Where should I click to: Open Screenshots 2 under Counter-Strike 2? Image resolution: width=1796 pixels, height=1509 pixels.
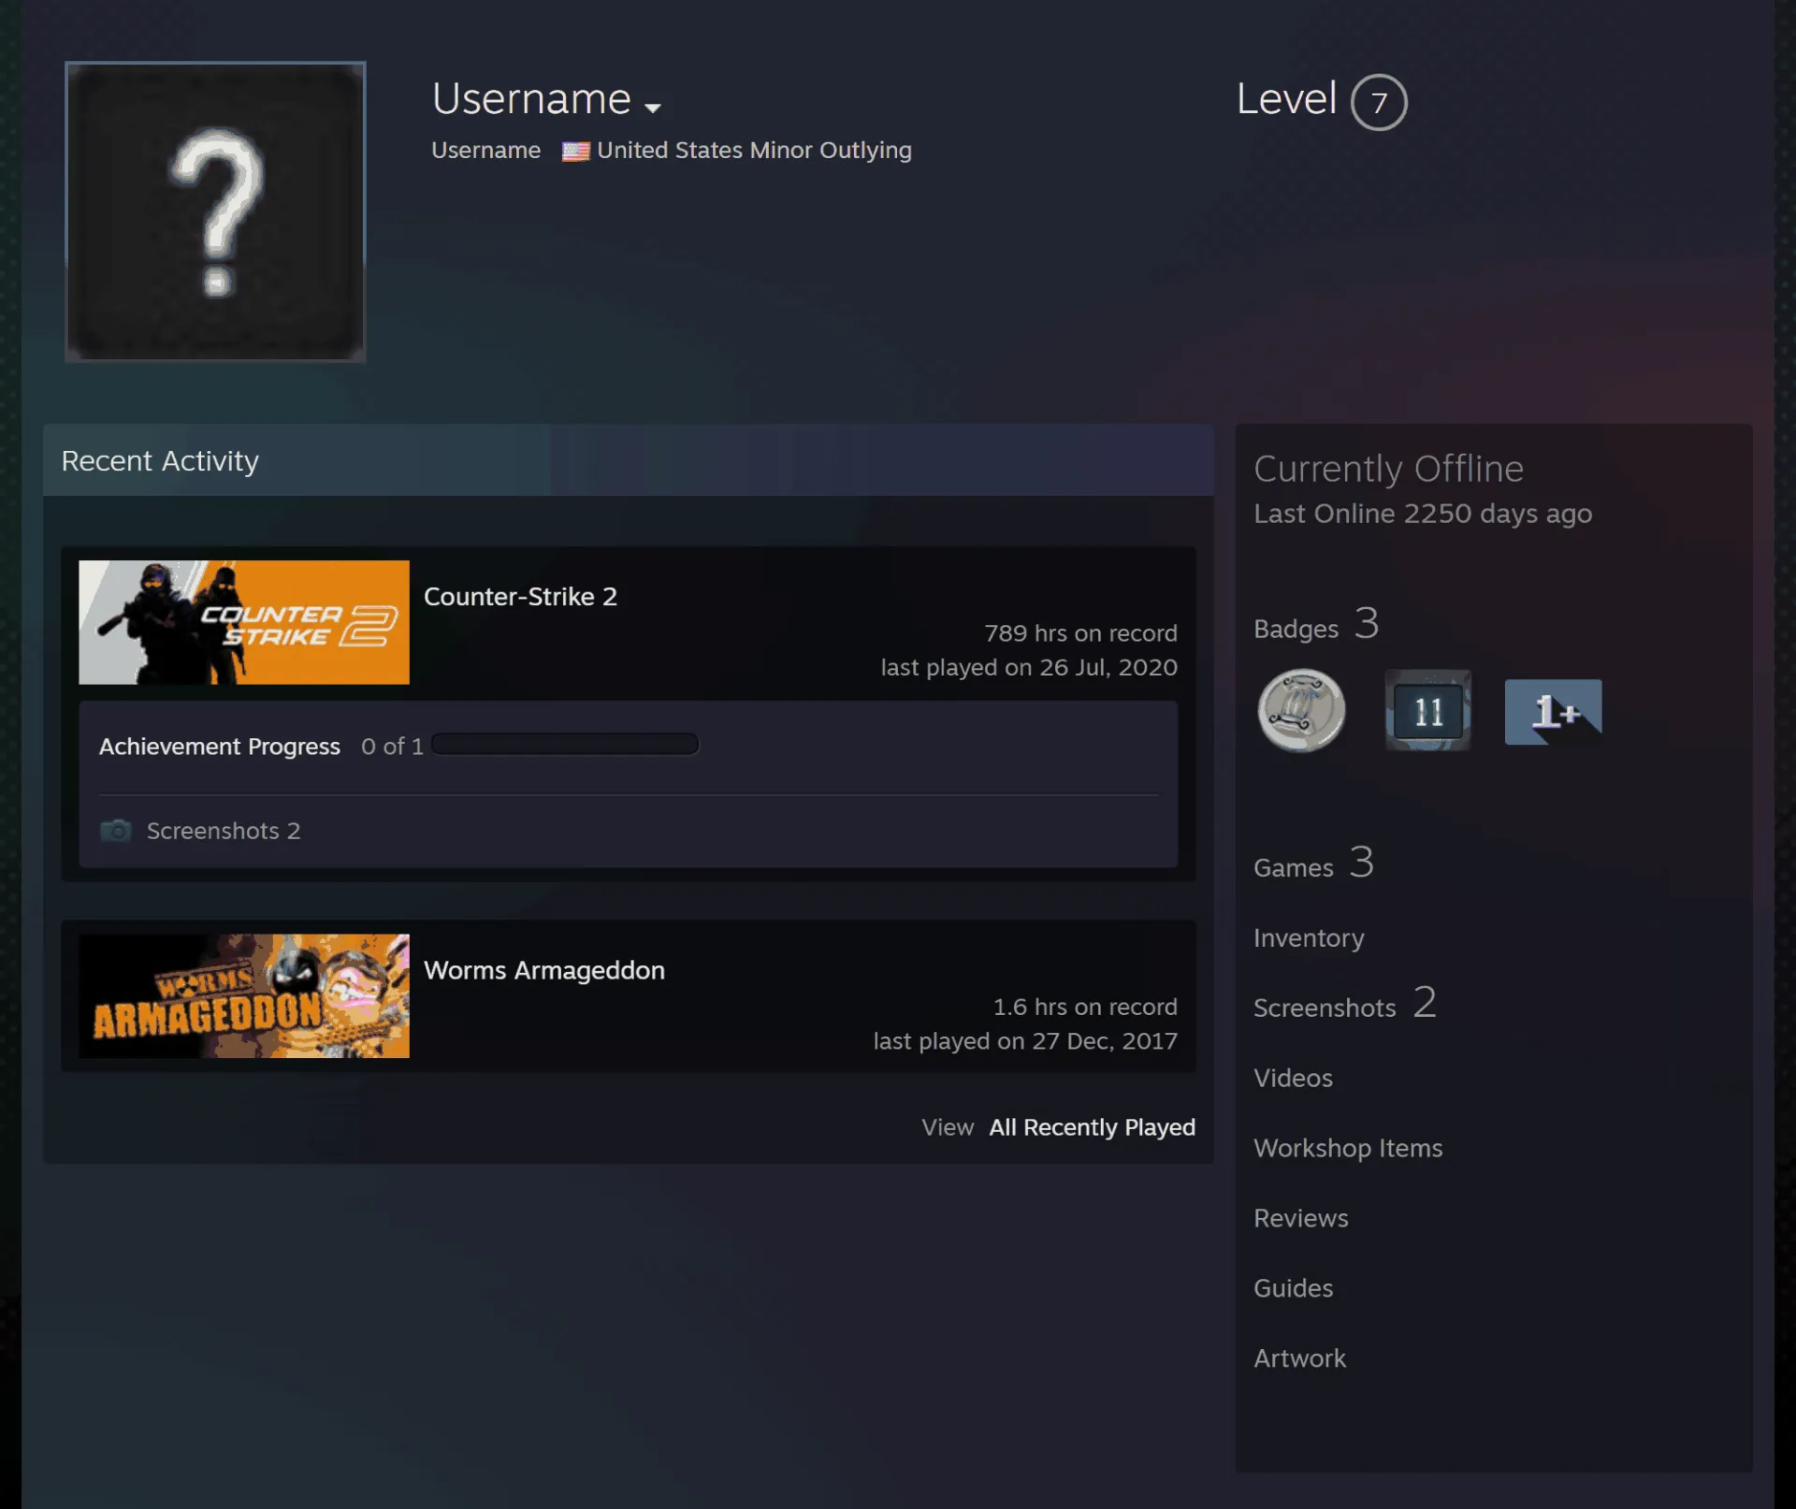pyautogui.click(x=224, y=831)
